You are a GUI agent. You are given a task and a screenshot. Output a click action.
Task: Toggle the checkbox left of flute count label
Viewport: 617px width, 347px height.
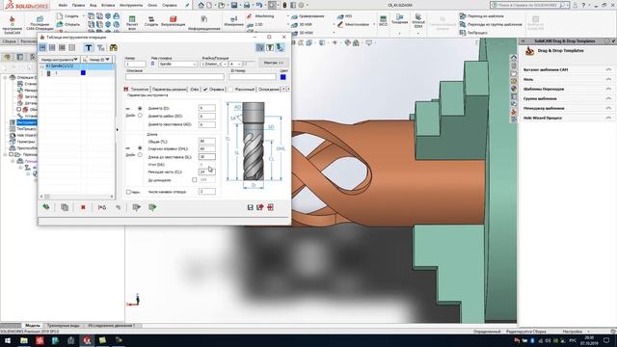[128, 192]
